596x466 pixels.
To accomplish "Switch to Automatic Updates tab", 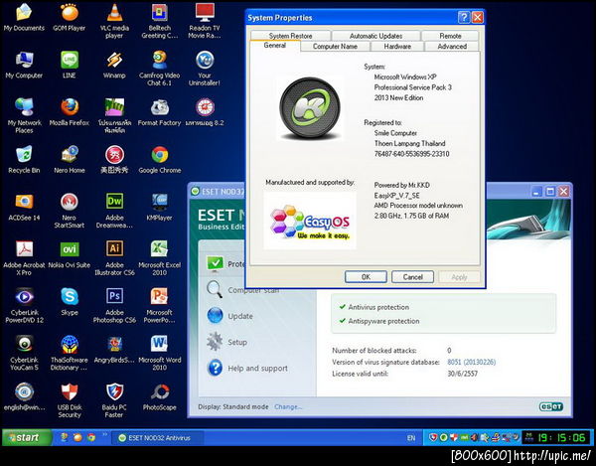I will pos(375,36).
